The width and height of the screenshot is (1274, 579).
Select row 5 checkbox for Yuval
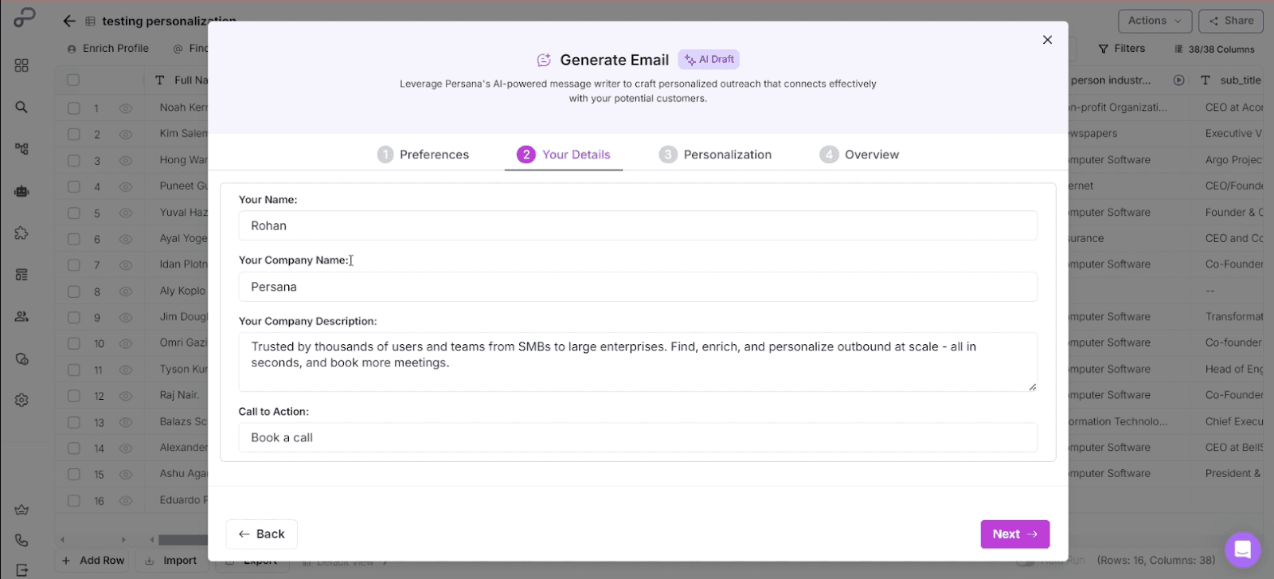point(73,213)
